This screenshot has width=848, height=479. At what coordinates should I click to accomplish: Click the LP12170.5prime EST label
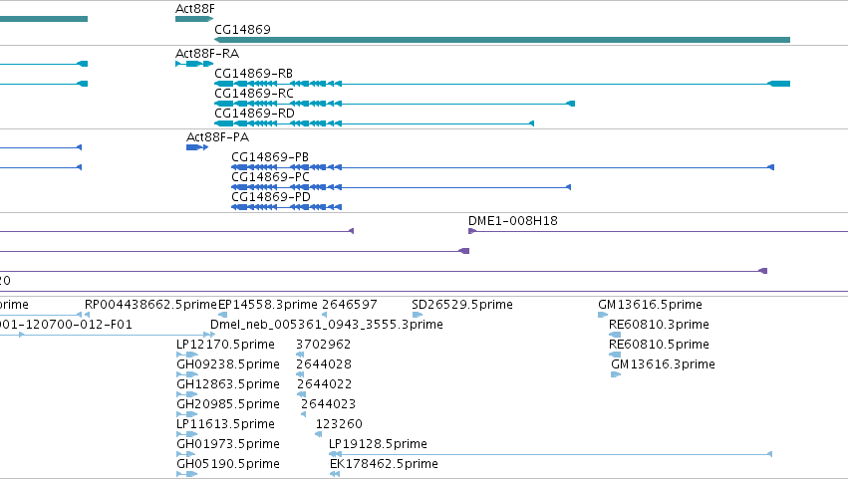225,345
